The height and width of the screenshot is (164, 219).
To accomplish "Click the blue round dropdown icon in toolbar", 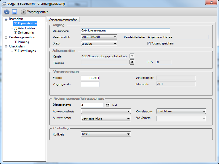I will pyautogui.click(x=7, y=12).
